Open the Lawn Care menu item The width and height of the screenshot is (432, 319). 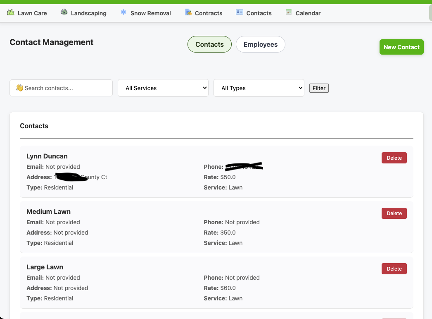pyautogui.click(x=27, y=13)
